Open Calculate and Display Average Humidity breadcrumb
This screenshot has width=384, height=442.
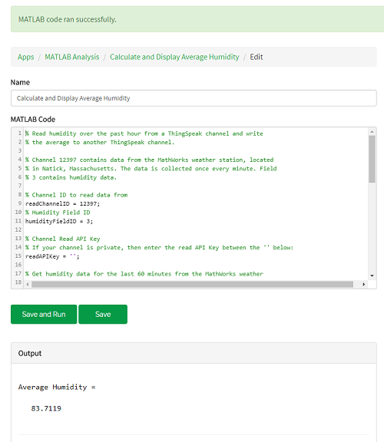tap(174, 57)
